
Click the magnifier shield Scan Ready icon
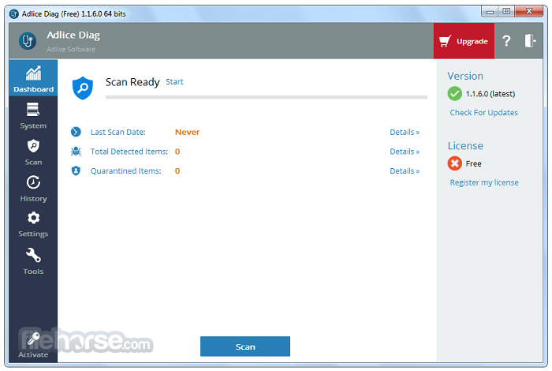(x=83, y=87)
